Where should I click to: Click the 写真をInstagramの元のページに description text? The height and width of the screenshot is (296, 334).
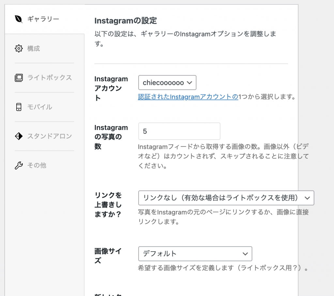click(x=223, y=217)
